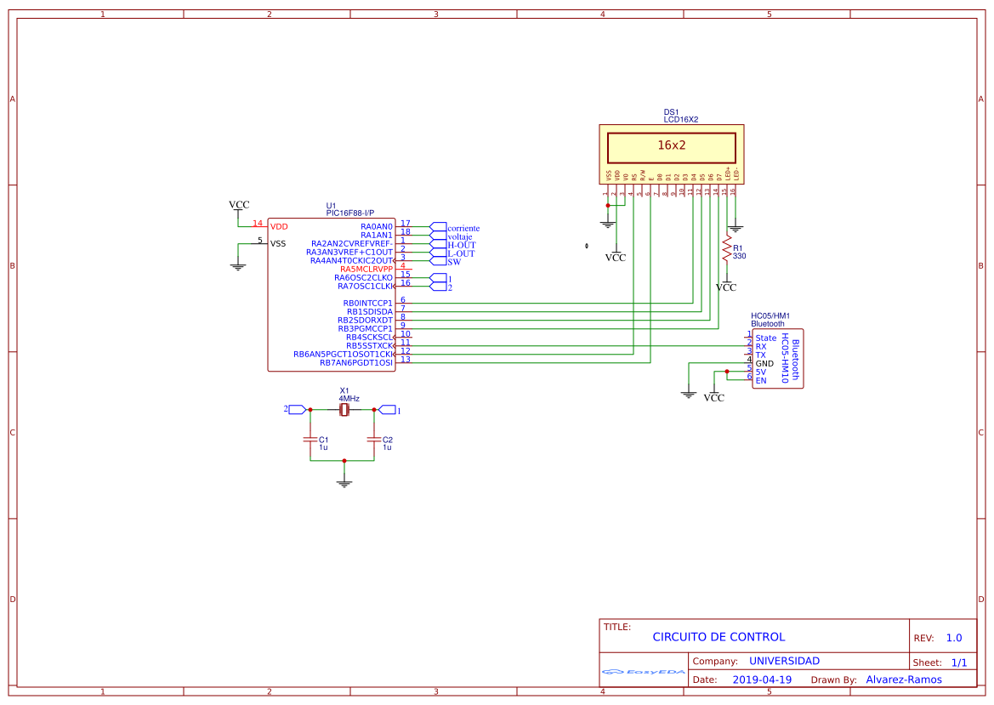Click the red RA5MCLRVPP pin label
The height and width of the screenshot is (705, 994).
pyautogui.click(x=366, y=270)
